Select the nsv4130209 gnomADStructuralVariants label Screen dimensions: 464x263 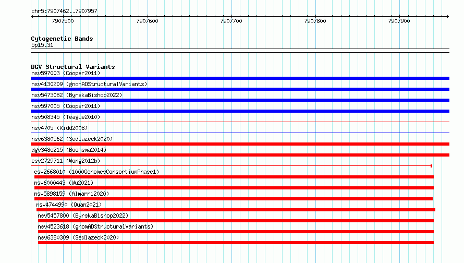tap(89, 84)
